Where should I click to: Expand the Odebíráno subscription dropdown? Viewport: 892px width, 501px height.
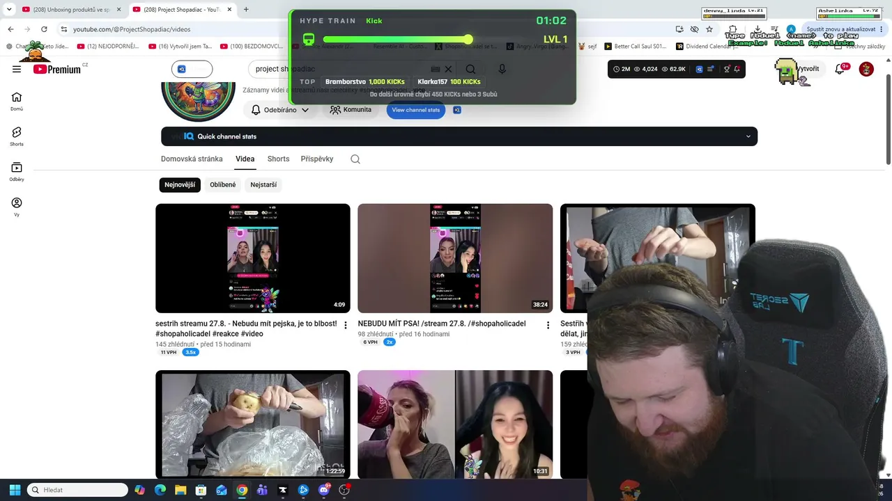coord(280,110)
